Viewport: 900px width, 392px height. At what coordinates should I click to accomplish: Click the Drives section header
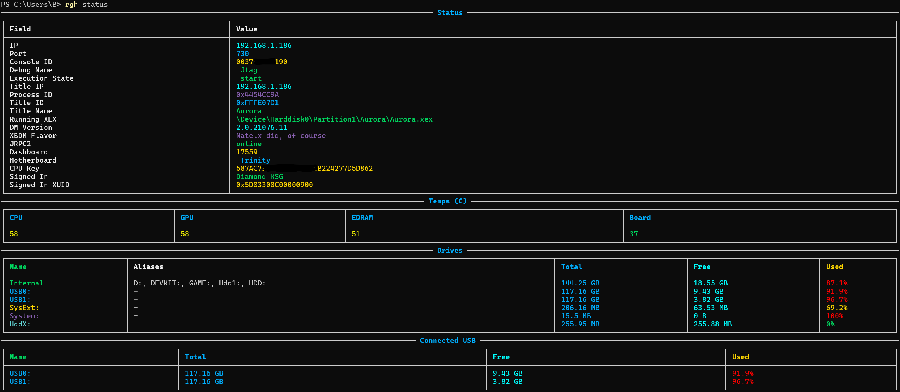(x=450, y=250)
